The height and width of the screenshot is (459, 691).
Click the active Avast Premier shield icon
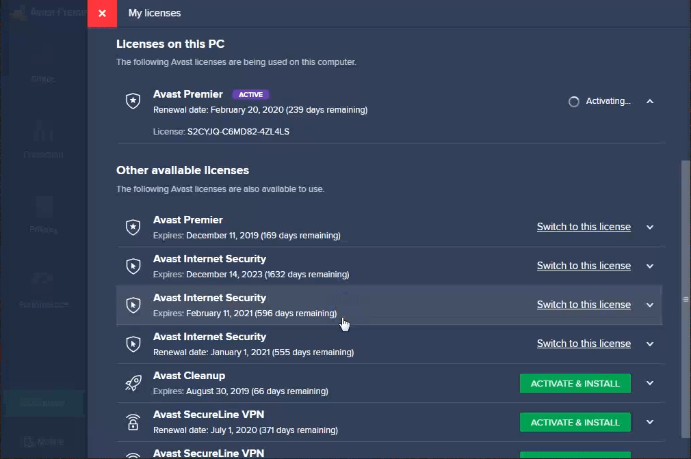click(x=133, y=101)
